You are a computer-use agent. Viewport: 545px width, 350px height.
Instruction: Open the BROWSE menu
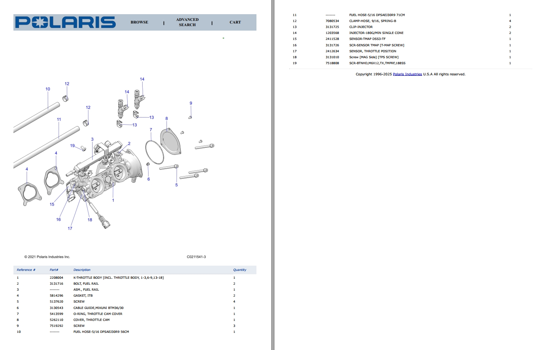point(139,22)
